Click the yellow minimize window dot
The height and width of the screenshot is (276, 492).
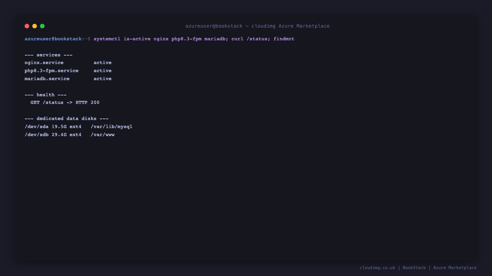click(35, 26)
